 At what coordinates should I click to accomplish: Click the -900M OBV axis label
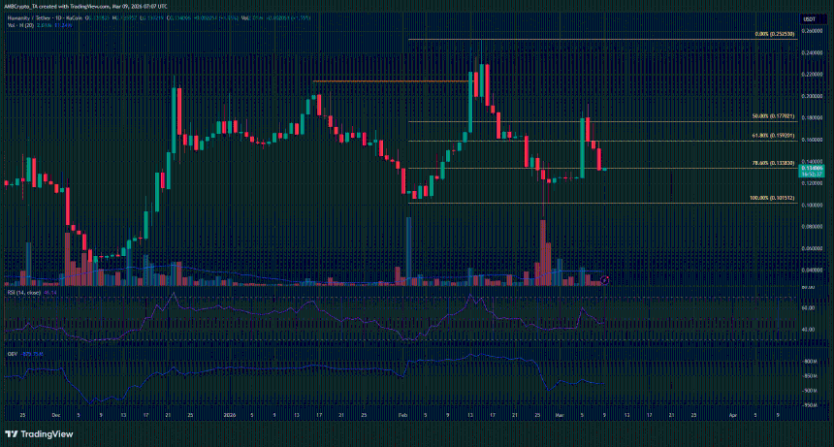coord(809,391)
